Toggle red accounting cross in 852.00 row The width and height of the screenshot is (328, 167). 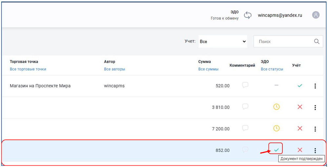299,150
